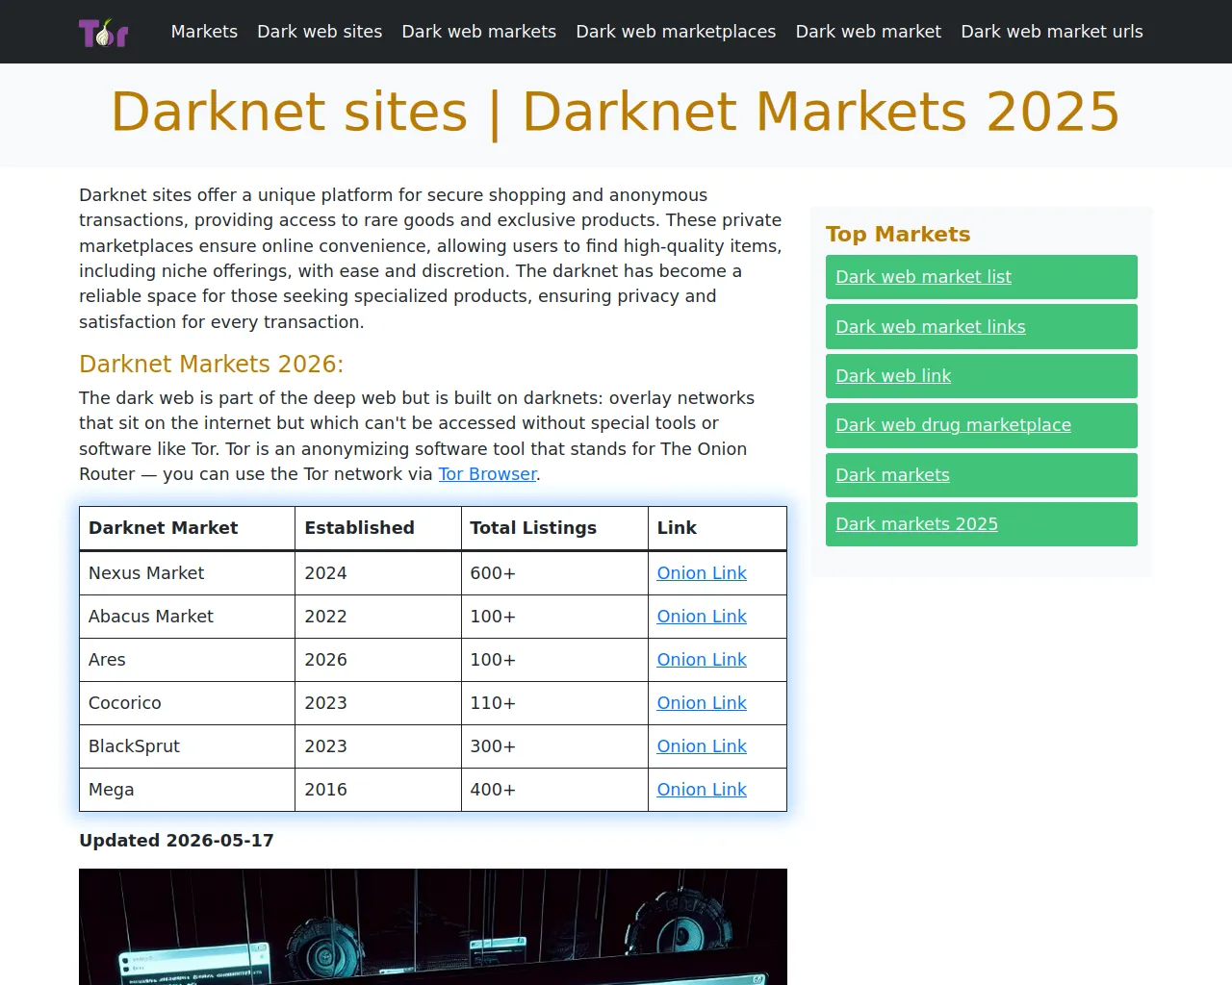
Task: Click Onion Link in Abacus Market row
Action: click(x=702, y=617)
